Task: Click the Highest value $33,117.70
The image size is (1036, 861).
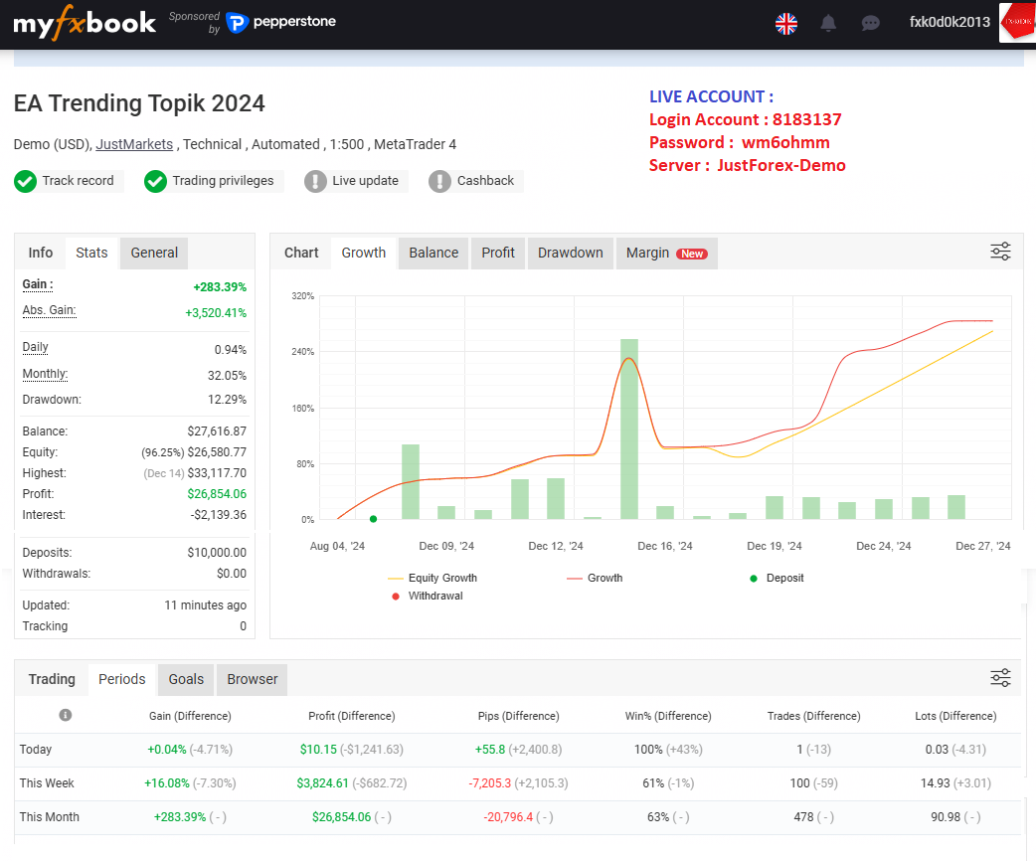Action: pos(217,474)
